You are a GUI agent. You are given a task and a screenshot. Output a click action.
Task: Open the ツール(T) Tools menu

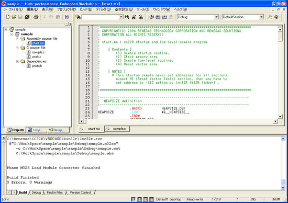coord(143,9)
